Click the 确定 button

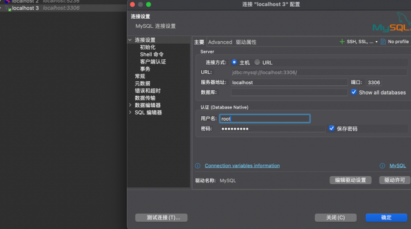click(x=386, y=217)
